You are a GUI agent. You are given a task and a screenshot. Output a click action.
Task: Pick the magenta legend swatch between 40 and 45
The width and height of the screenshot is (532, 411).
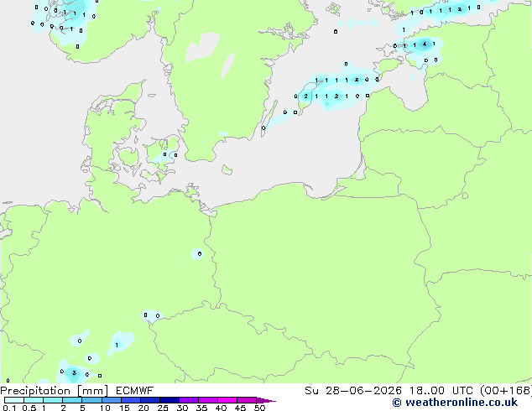227,400
